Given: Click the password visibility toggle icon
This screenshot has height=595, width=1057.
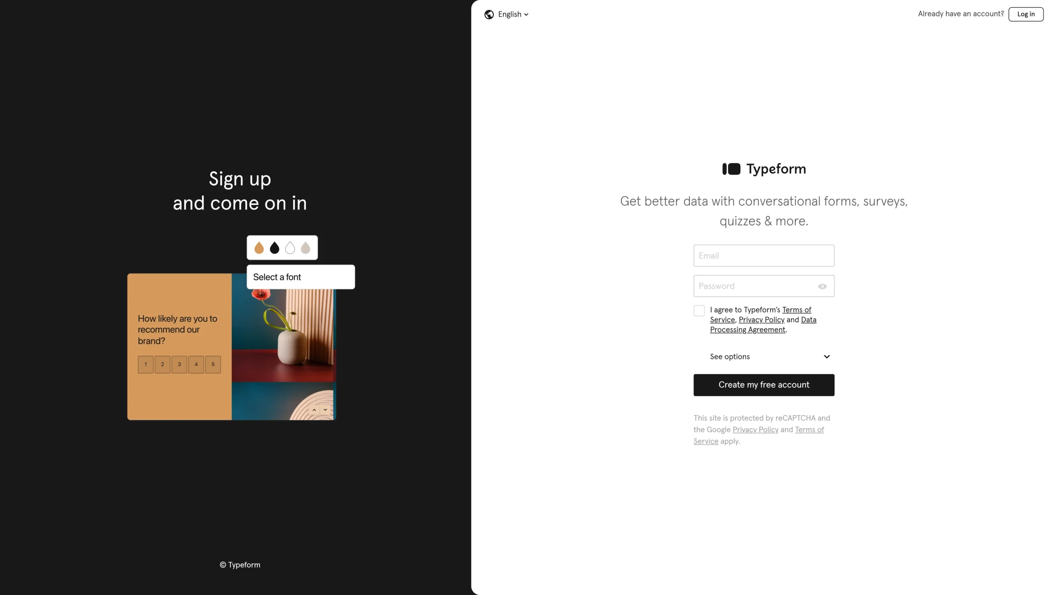Looking at the screenshot, I should (x=822, y=286).
